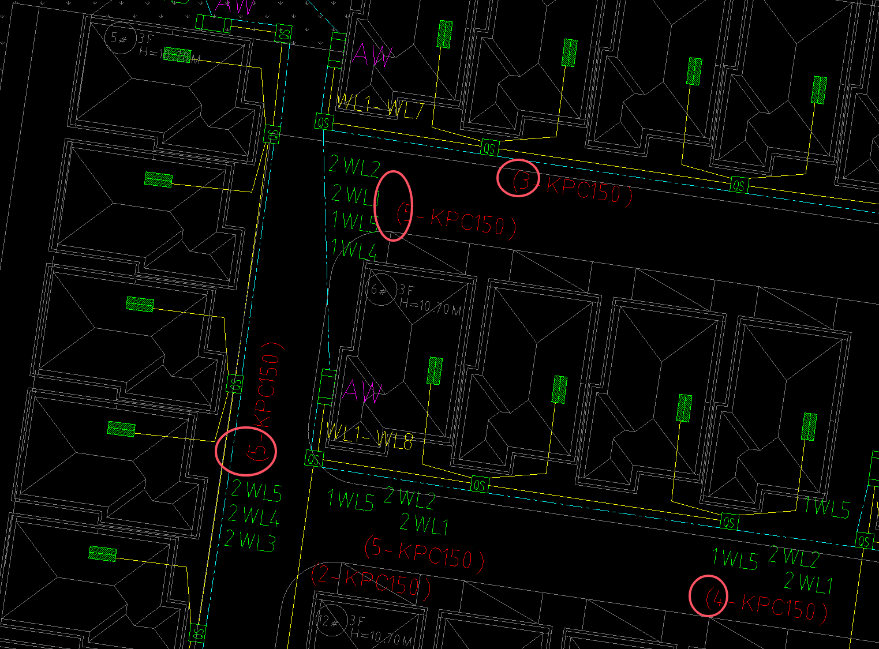Click the yellow WL1-WL7 text
Viewport: 879px width, 649px height.
coord(380,107)
